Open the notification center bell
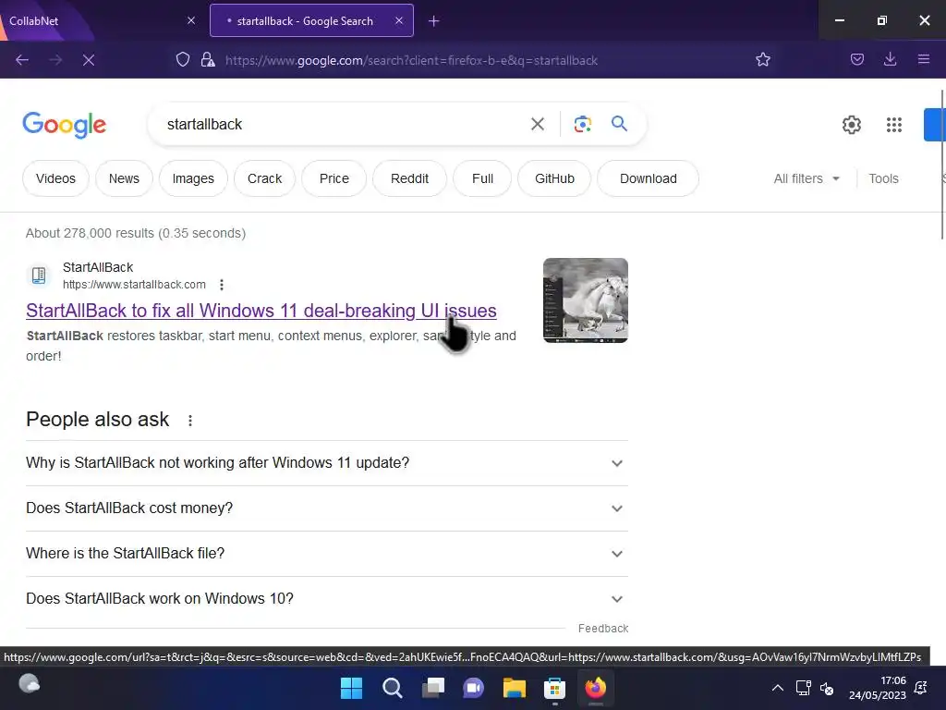Viewport: 946px width, 710px height. (921, 688)
